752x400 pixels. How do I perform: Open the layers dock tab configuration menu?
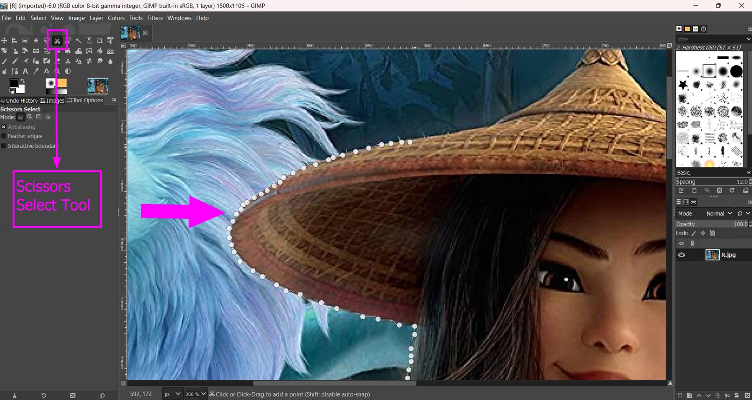click(750, 202)
